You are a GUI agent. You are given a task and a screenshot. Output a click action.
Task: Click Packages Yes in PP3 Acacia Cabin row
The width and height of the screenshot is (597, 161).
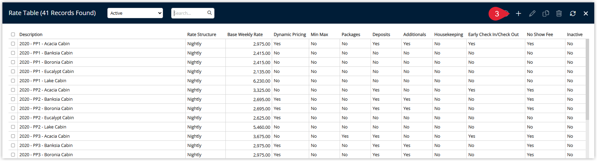345,136
